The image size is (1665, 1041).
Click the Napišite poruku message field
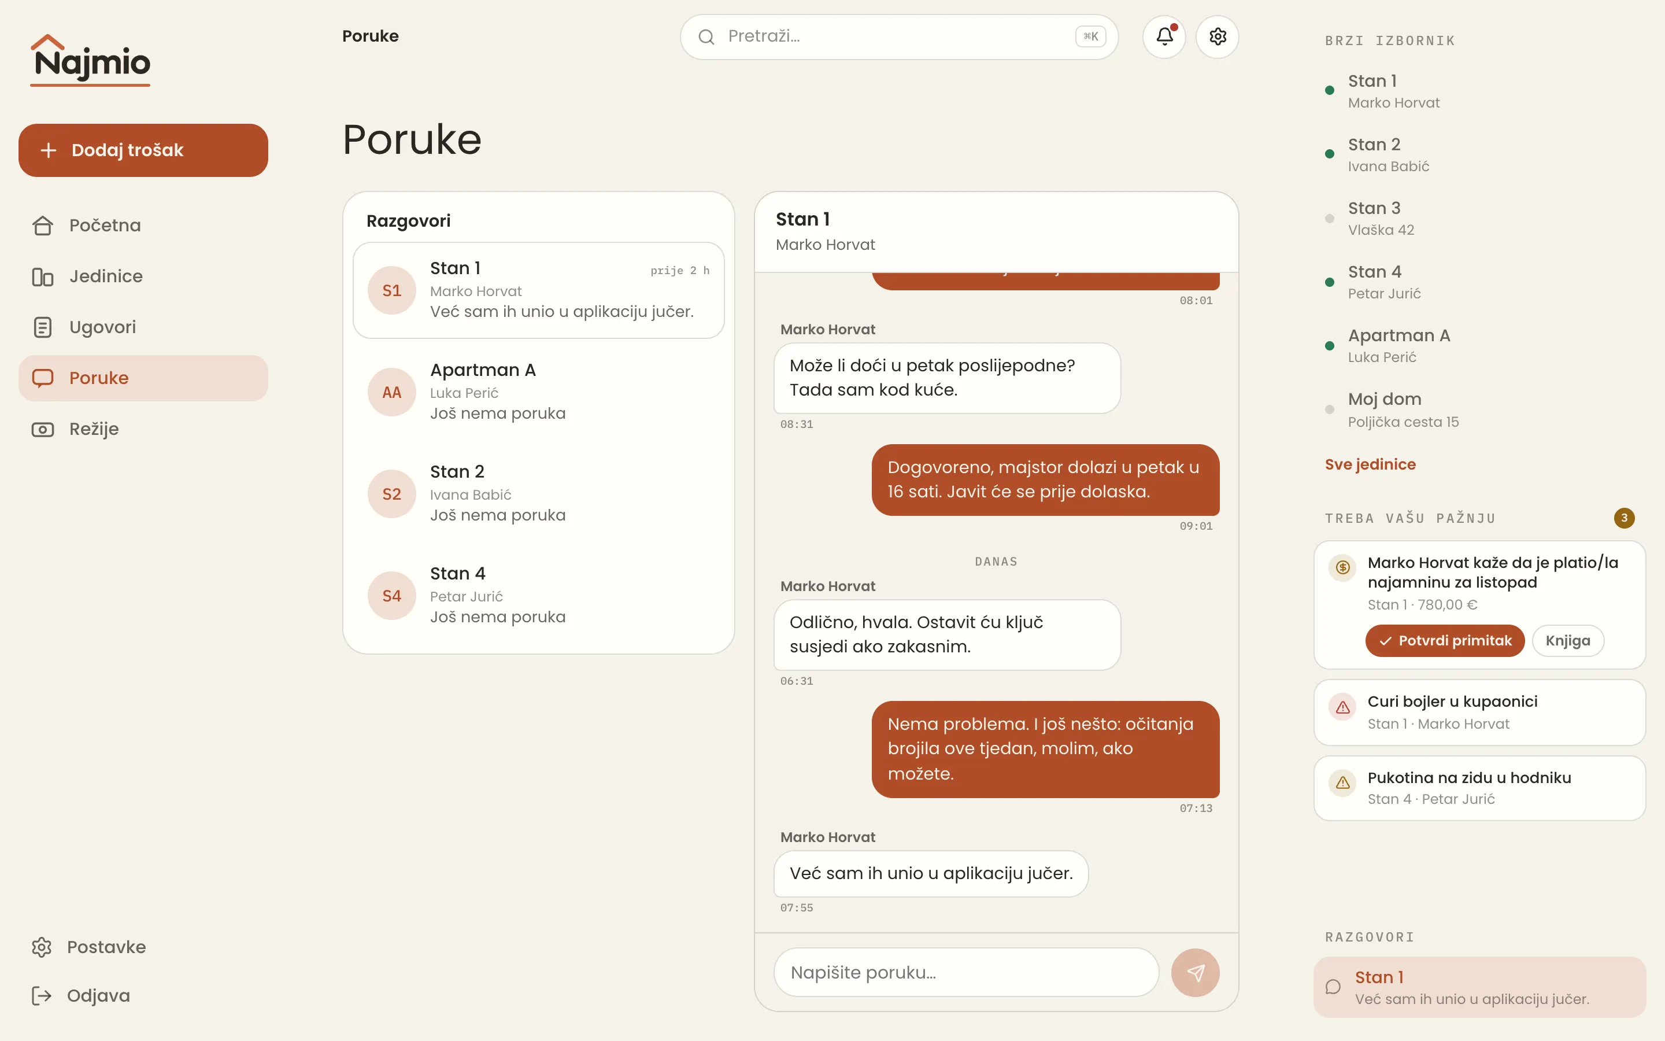(966, 972)
